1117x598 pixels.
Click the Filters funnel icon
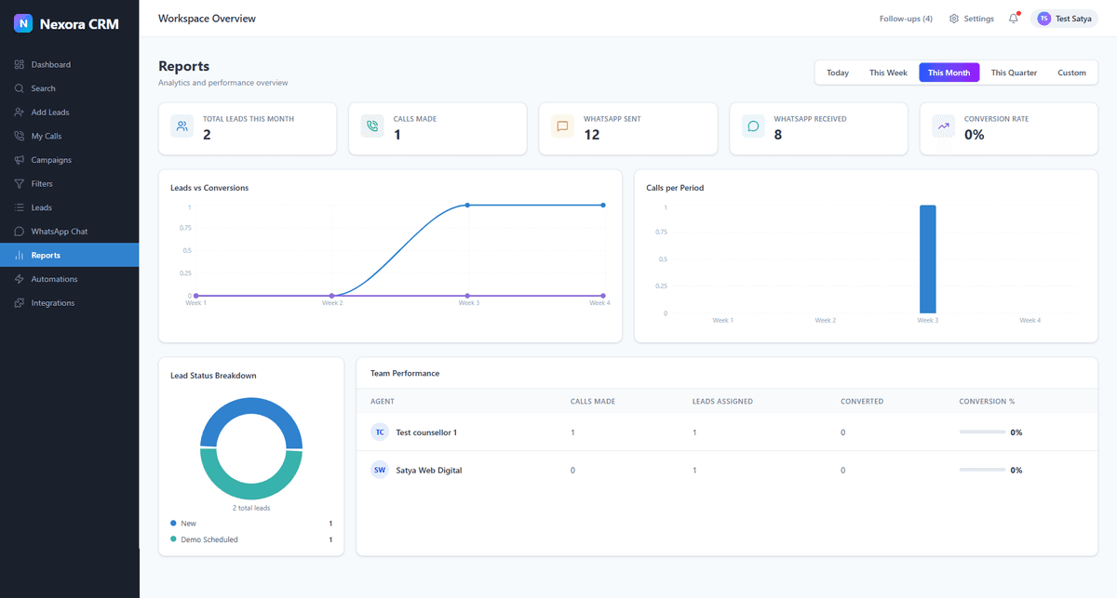point(20,184)
